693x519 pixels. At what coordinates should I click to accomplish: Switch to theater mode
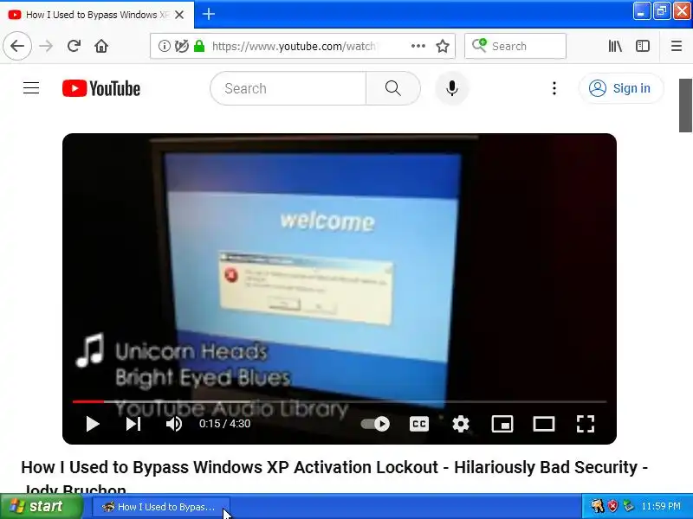pyautogui.click(x=544, y=424)
